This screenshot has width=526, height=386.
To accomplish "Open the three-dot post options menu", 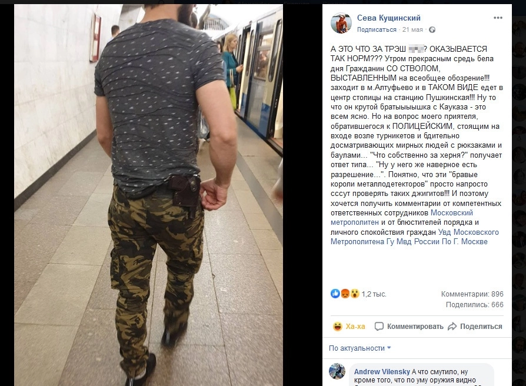I will (x=498, y=18).
